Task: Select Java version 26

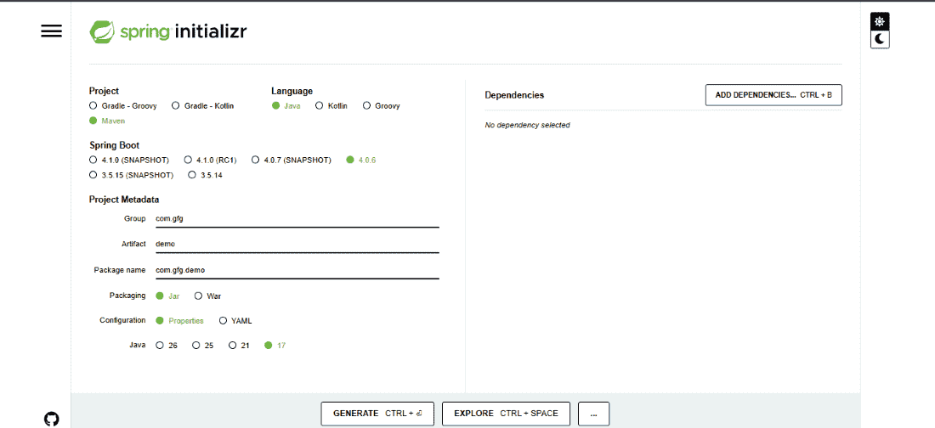Action: tap(167, 346)
